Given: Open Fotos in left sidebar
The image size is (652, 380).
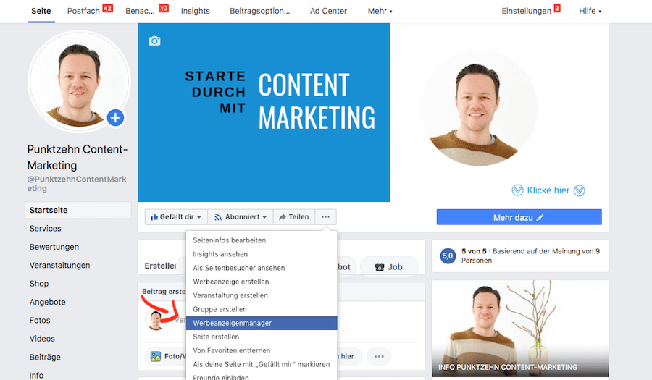Looking at the screenshot, I should tap(40, 320).
